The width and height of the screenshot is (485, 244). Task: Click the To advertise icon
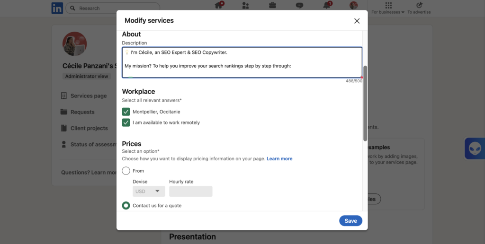pos(419,5)
